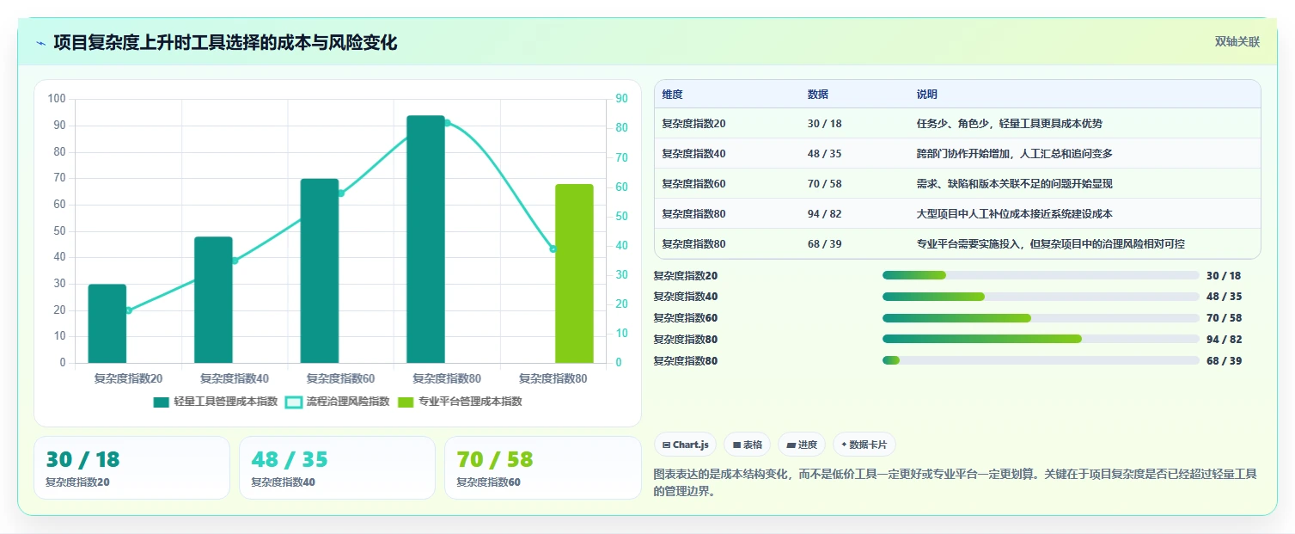Toggle the 流程治理风险指数 legend item
The image size is (1295, 534).
337,402
